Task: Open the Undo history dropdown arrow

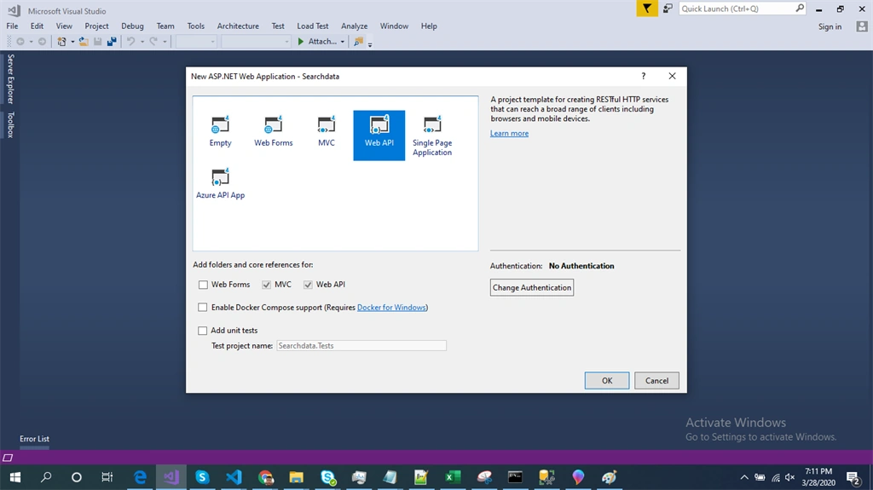Action: pos(142,42)
